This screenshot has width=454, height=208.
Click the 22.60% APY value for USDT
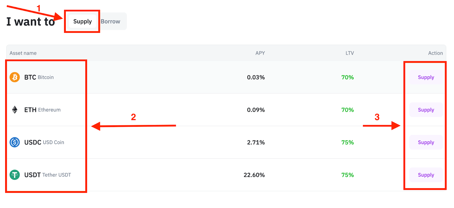click(254, 175)
